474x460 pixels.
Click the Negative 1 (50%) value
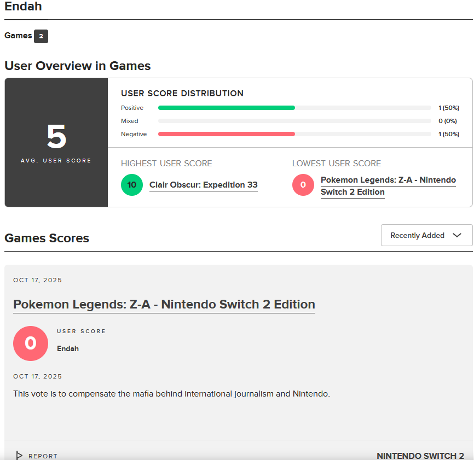click(x=449, y=134)
